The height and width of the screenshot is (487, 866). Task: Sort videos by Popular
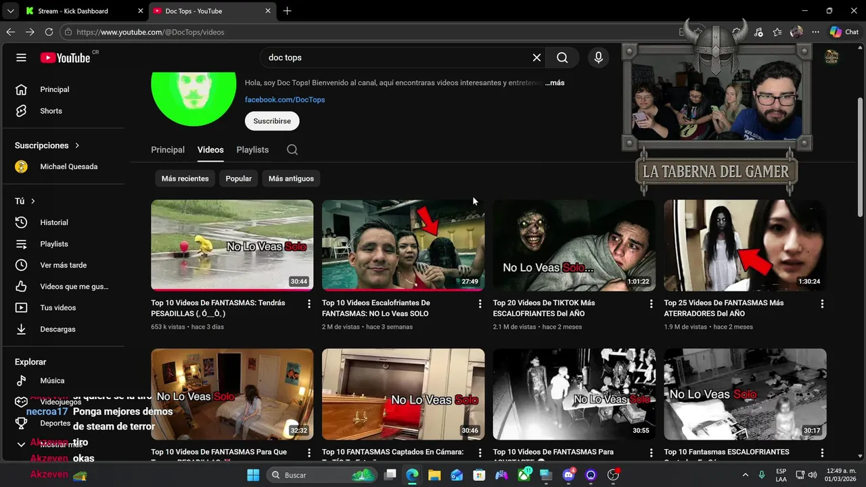click(x=238, y=179)
